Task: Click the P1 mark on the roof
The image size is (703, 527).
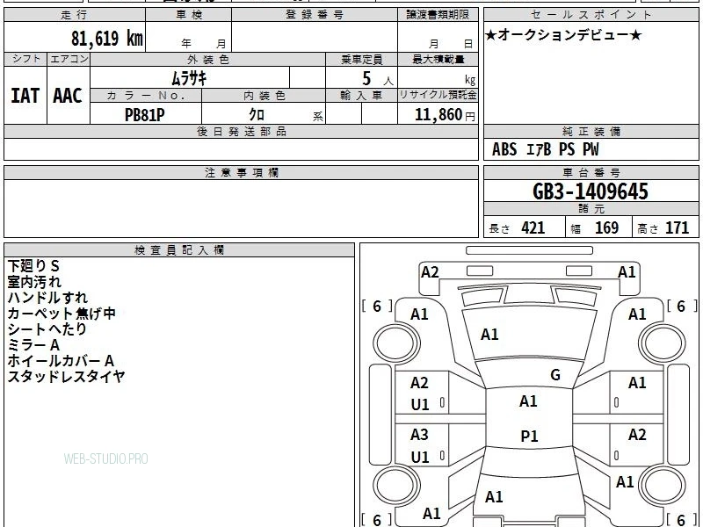Action: point(529,436)
